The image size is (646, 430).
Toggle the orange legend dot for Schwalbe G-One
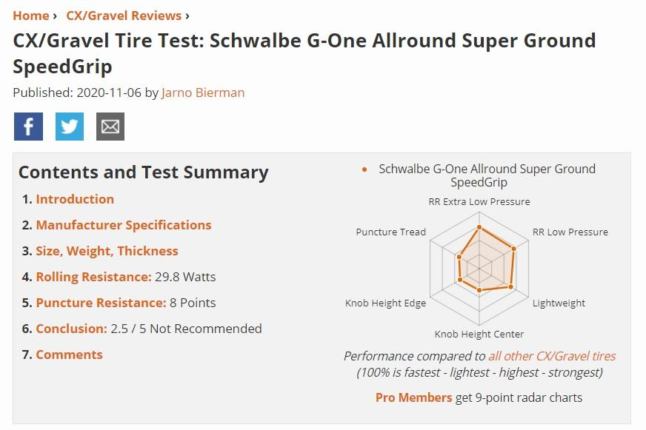[364, 169]
